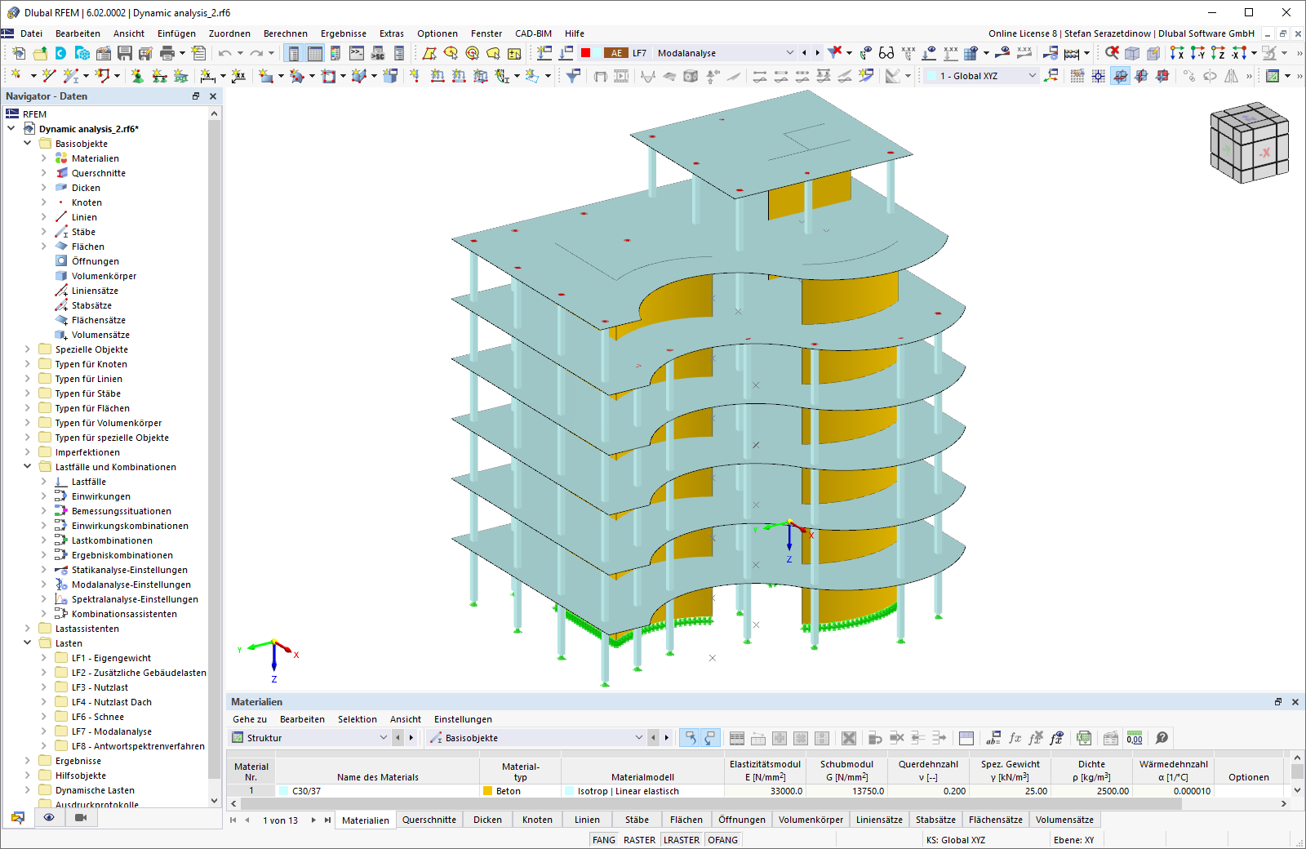Open the CAD-BIM menu

[x=533, y=33]
